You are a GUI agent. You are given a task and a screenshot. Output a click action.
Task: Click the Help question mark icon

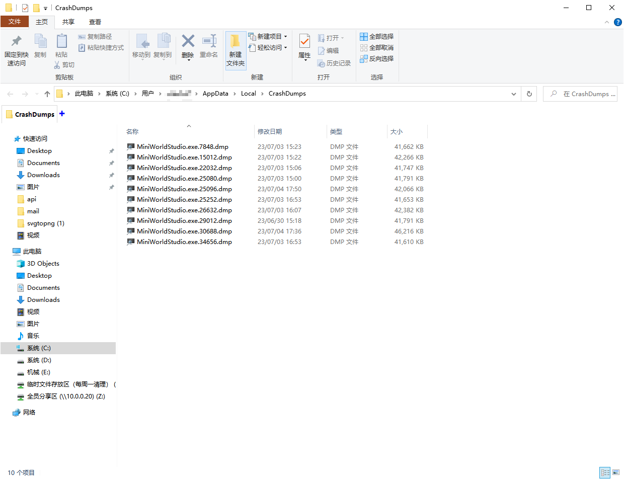[x=617, y=22]
